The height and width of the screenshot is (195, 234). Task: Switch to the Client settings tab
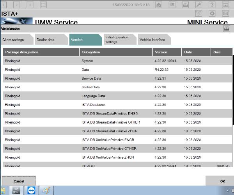tap(17, 39)
